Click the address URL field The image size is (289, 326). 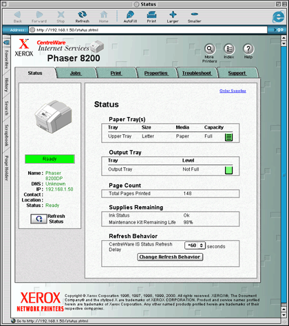coord(148,30)
